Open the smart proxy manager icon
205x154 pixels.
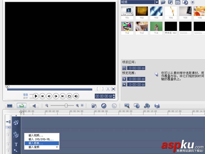[x=127, y=106]
